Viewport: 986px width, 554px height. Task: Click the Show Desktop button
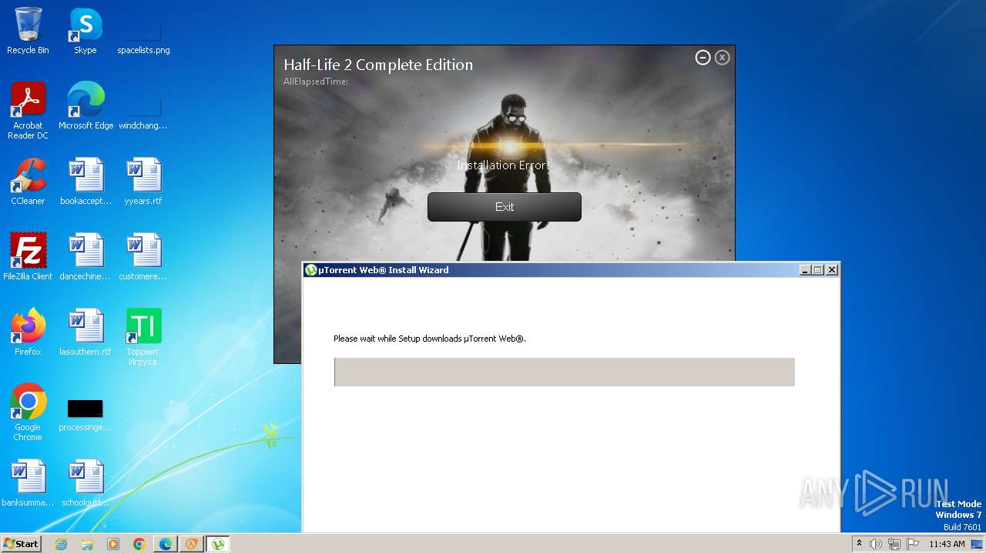coord(978,544)
